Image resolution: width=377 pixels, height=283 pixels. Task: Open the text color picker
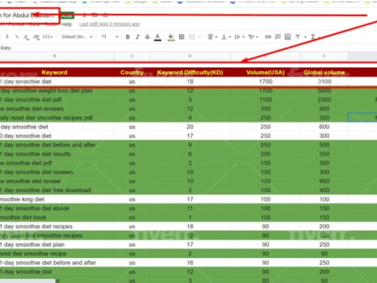[158, 37]
